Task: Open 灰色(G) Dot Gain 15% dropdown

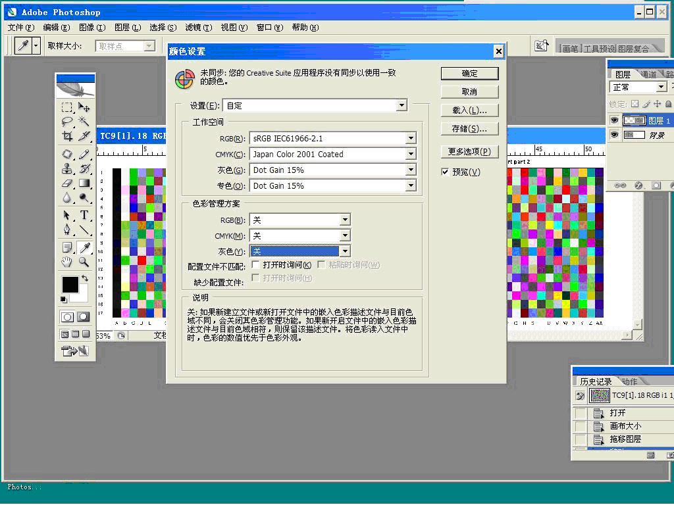Action: coord(332,170)
